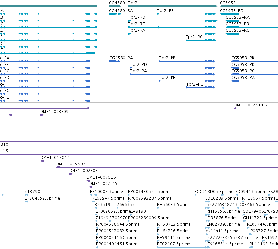Select the CG5953-PD protein label

tap(243, 65)
